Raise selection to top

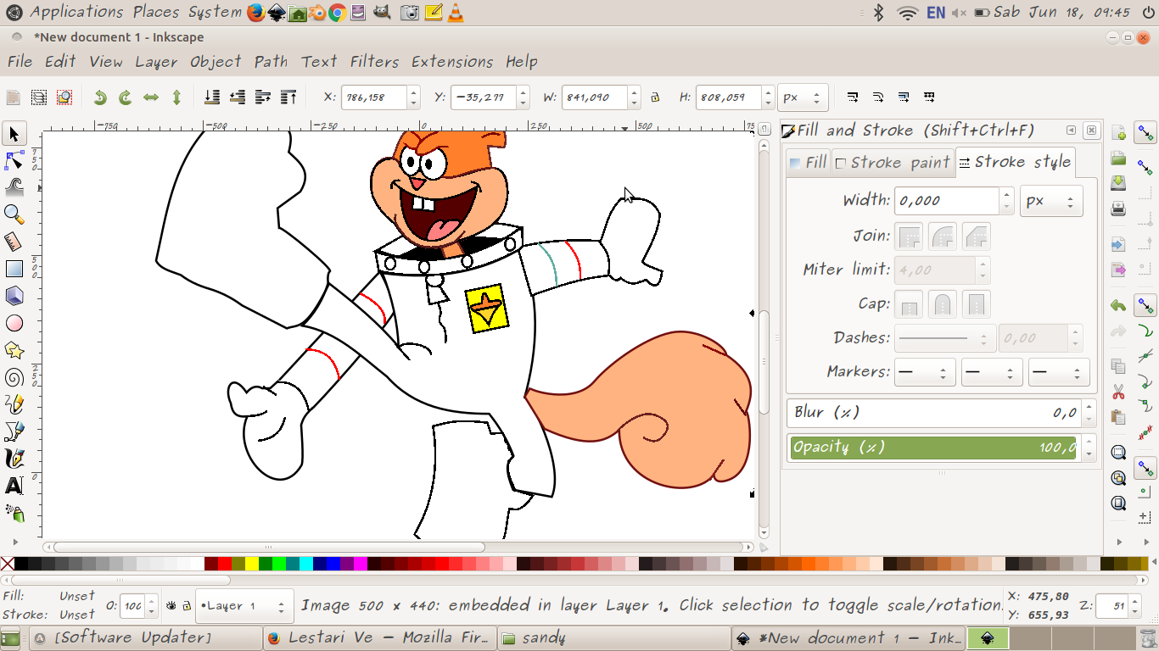[x=288, y=97]
